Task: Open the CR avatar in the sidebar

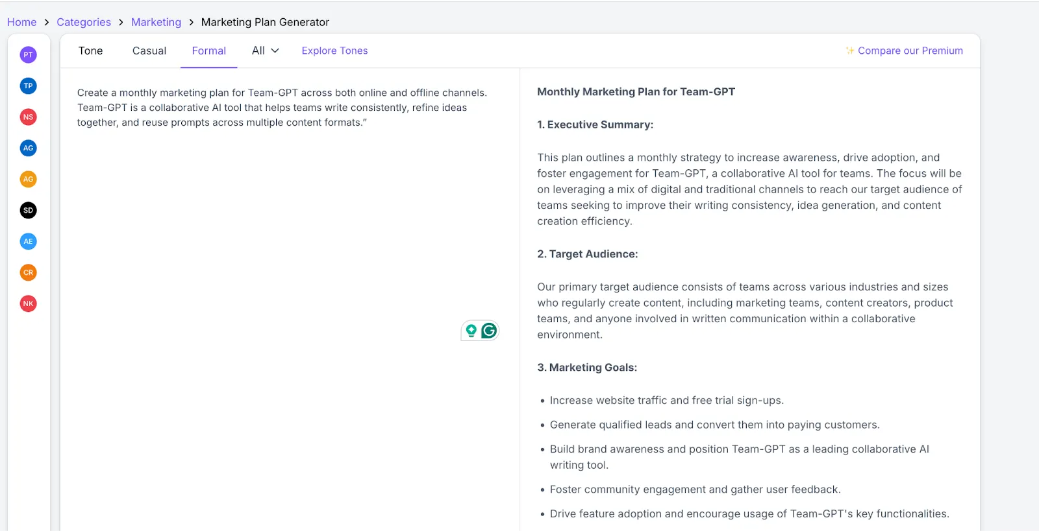Action: coord(28,272)
